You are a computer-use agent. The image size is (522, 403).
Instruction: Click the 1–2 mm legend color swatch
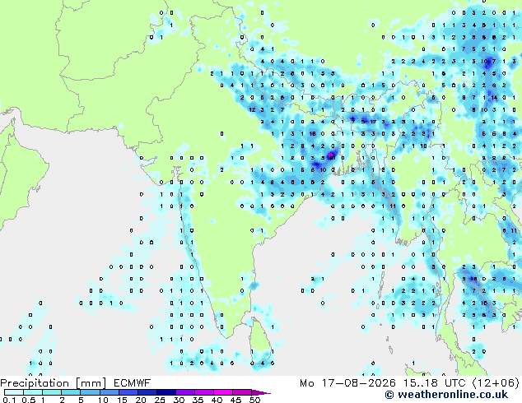(x=52, y=392)
